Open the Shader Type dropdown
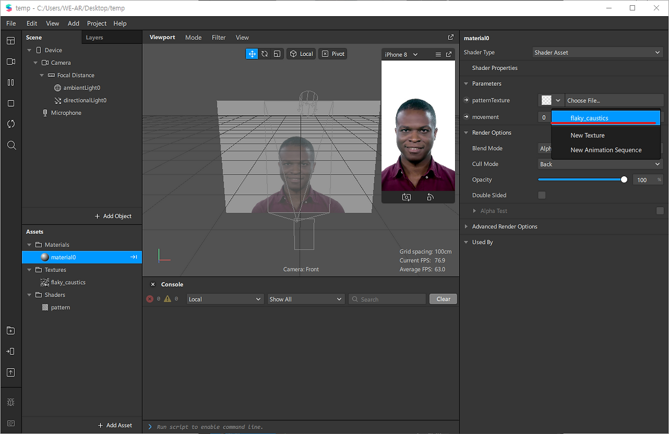 pos(598,52)
